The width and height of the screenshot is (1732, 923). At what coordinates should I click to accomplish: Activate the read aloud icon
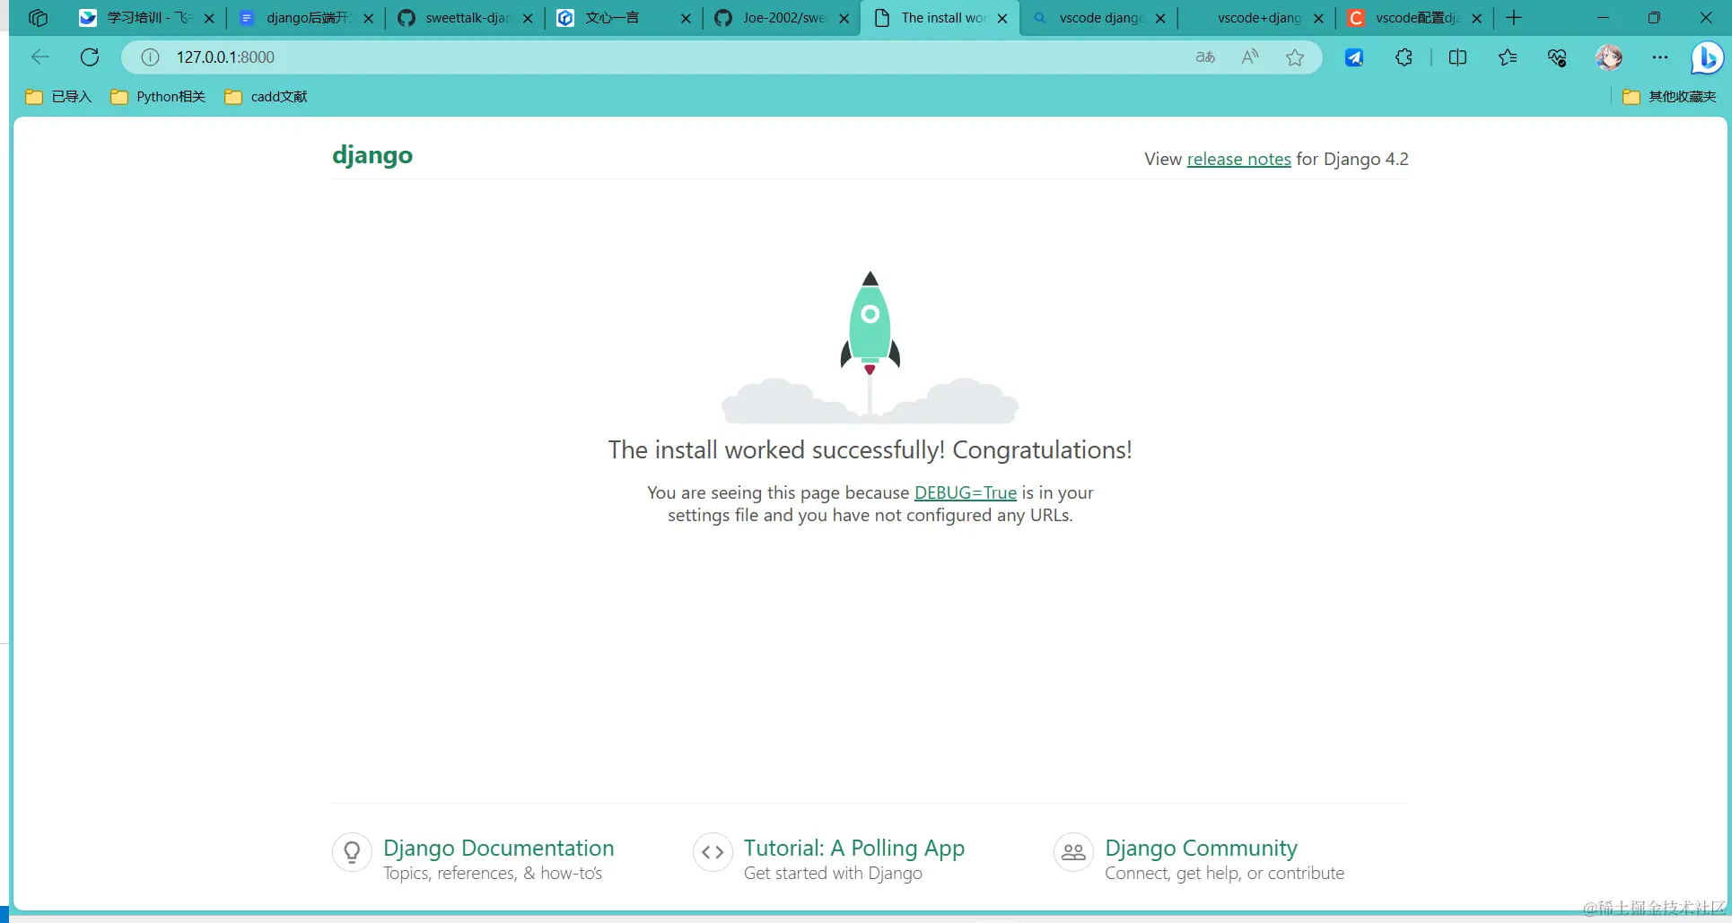[x=1250, y=57]
